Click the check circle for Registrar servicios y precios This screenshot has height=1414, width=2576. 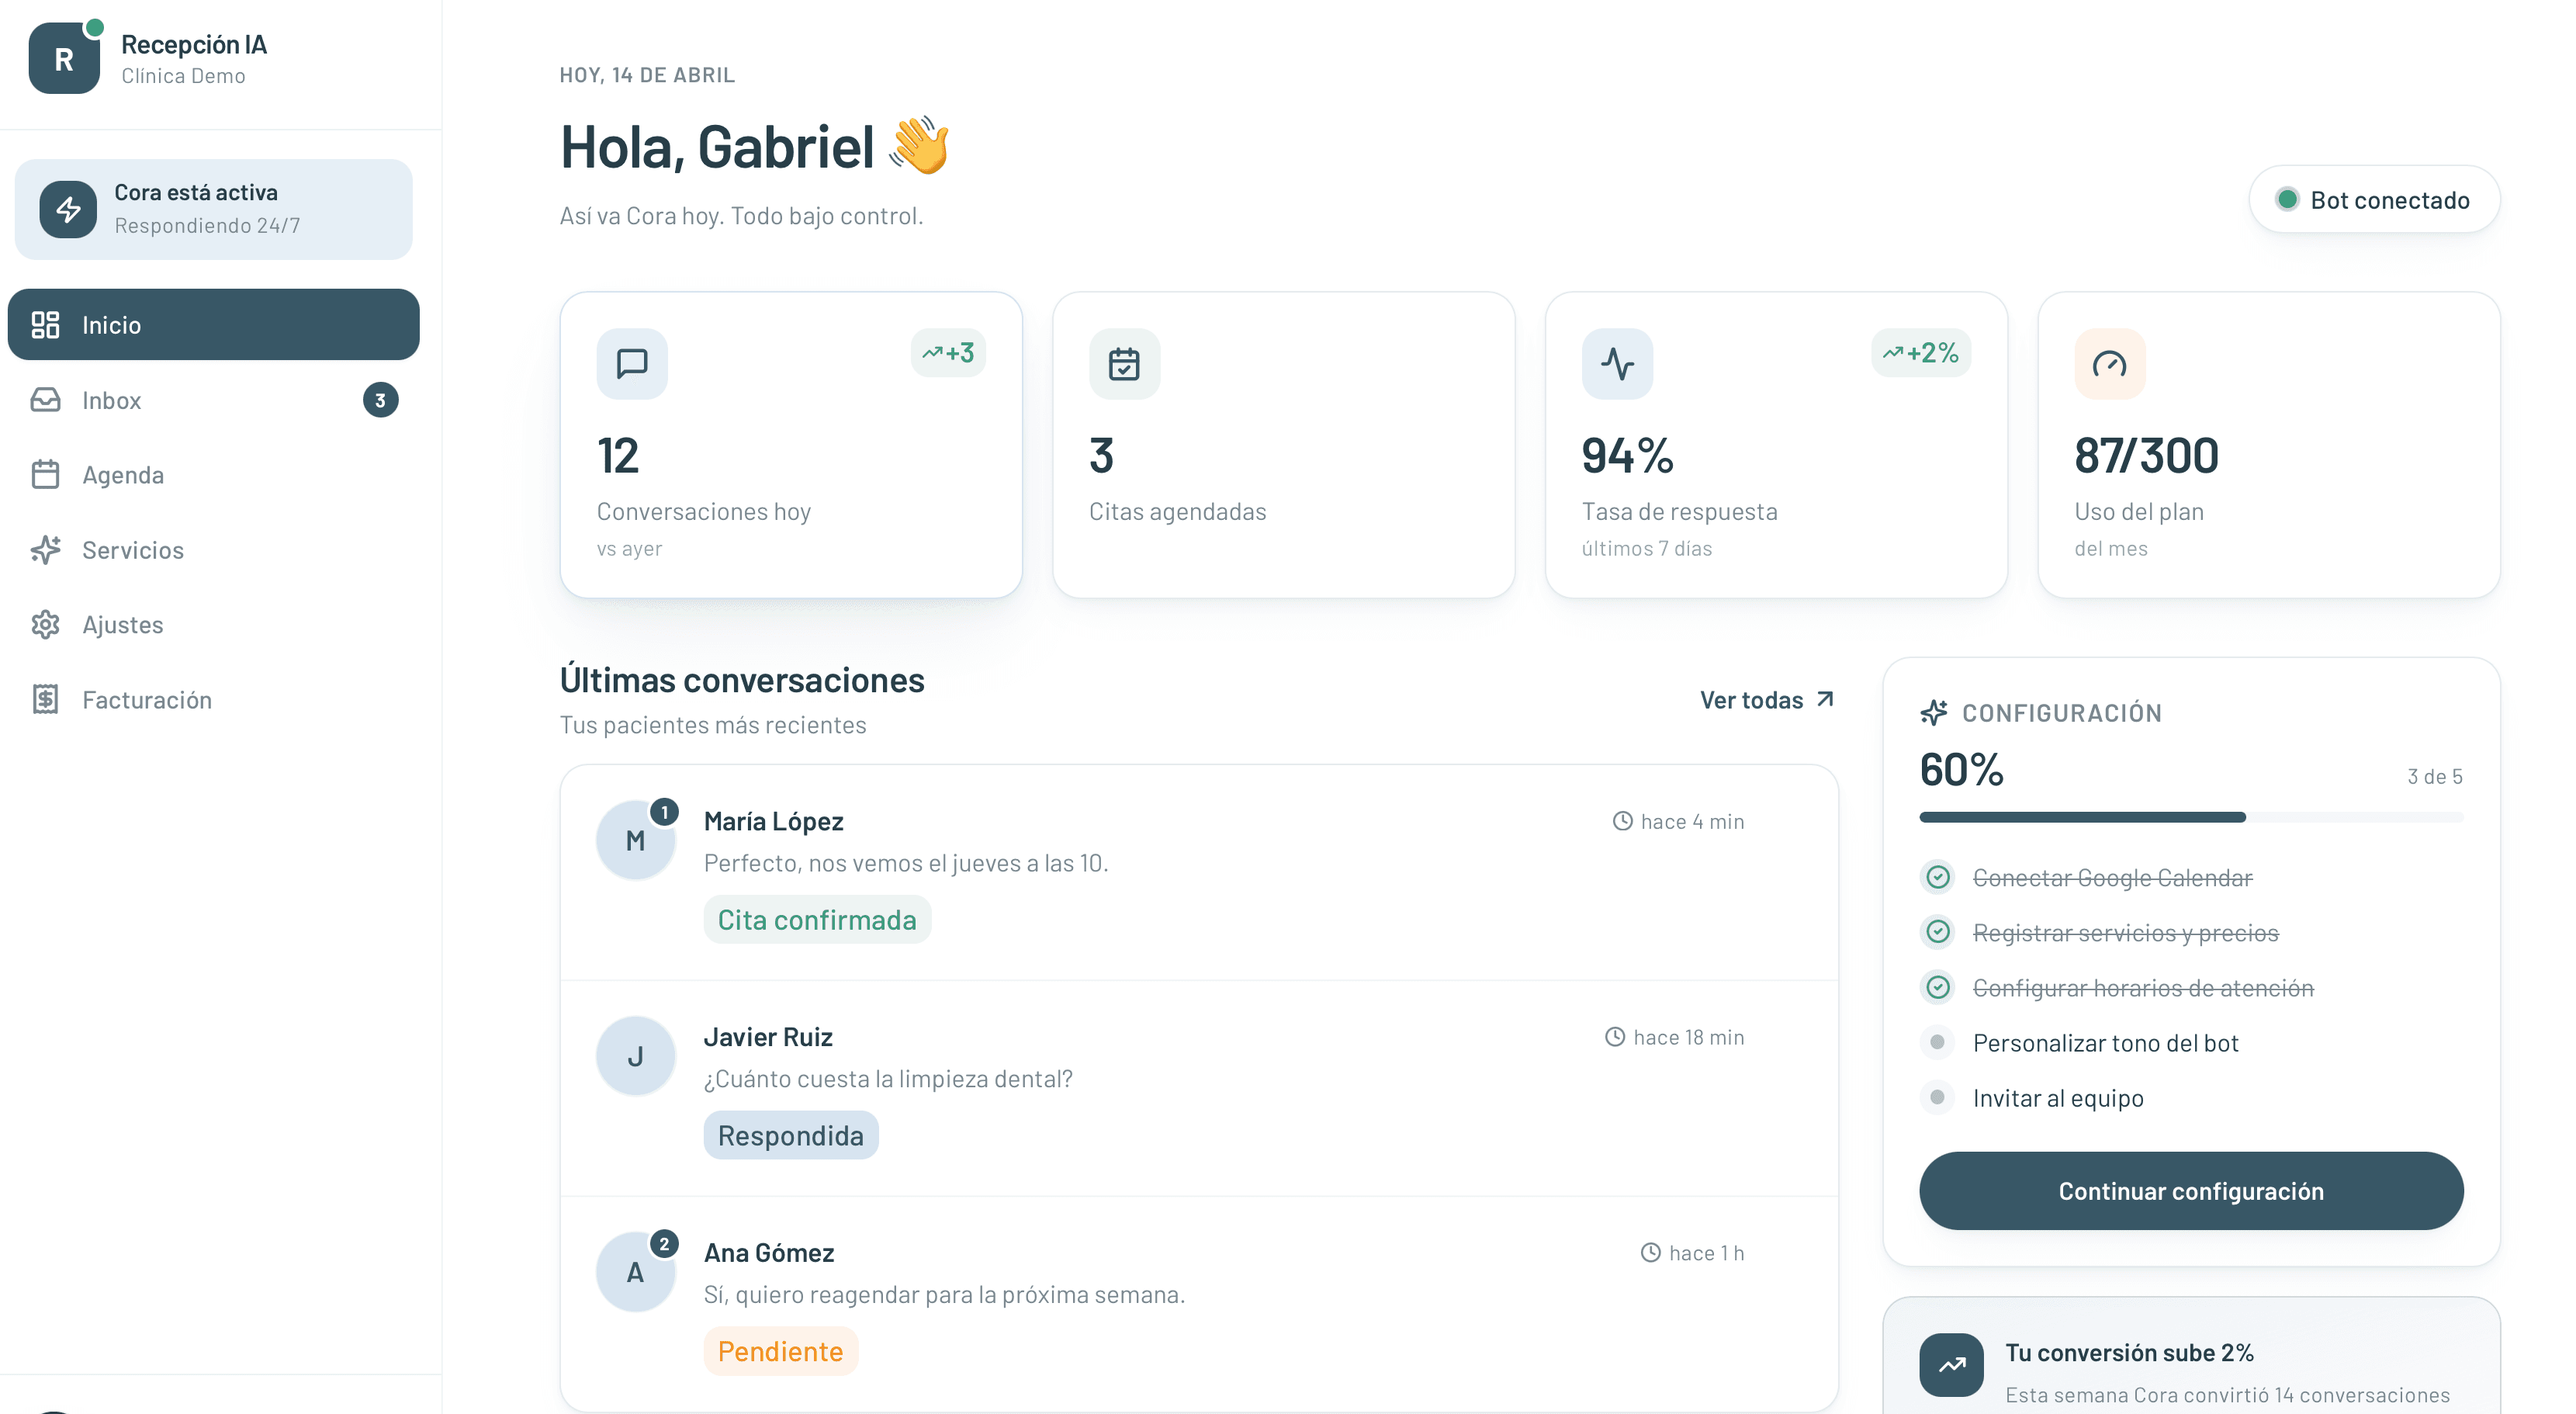tap(1938, 933)
